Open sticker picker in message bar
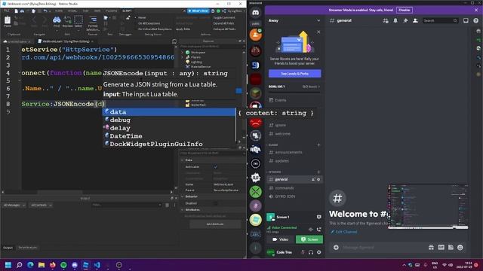 [x=451, y=248]
